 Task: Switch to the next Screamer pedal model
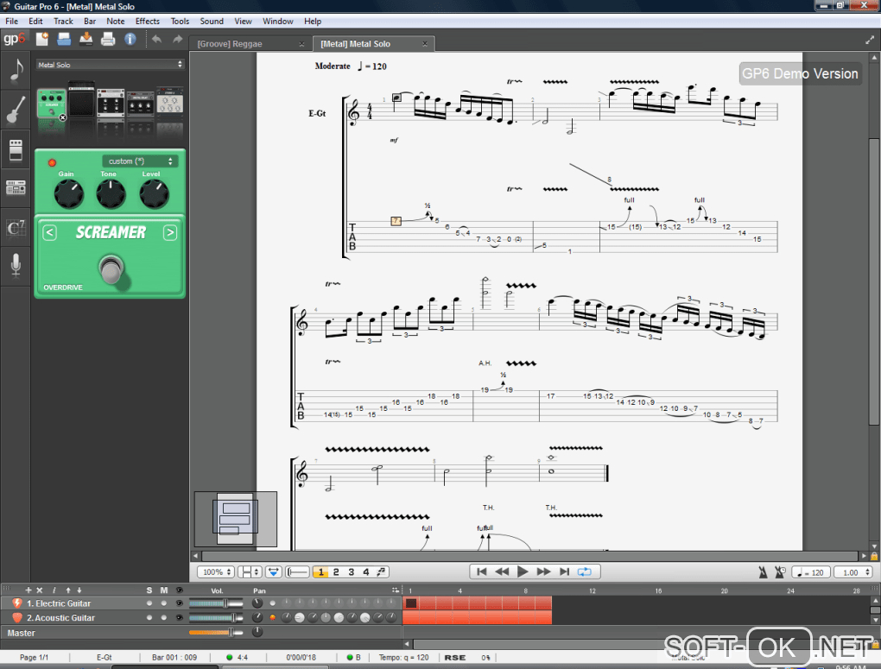170,232
